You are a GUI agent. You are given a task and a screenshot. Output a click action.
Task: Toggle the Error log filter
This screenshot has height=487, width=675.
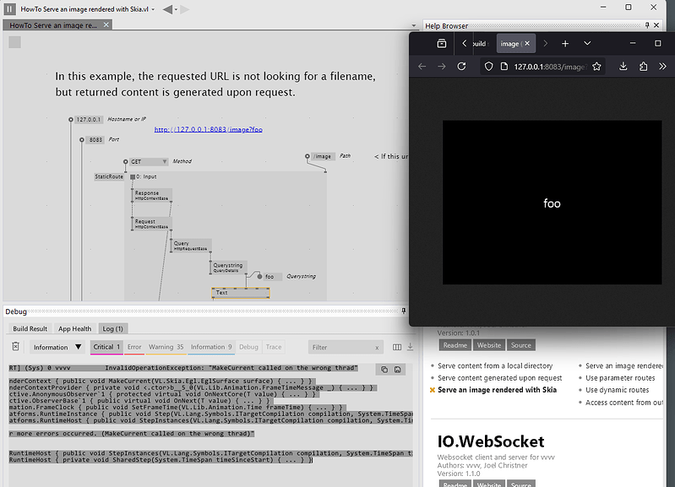tap(134, 347)
